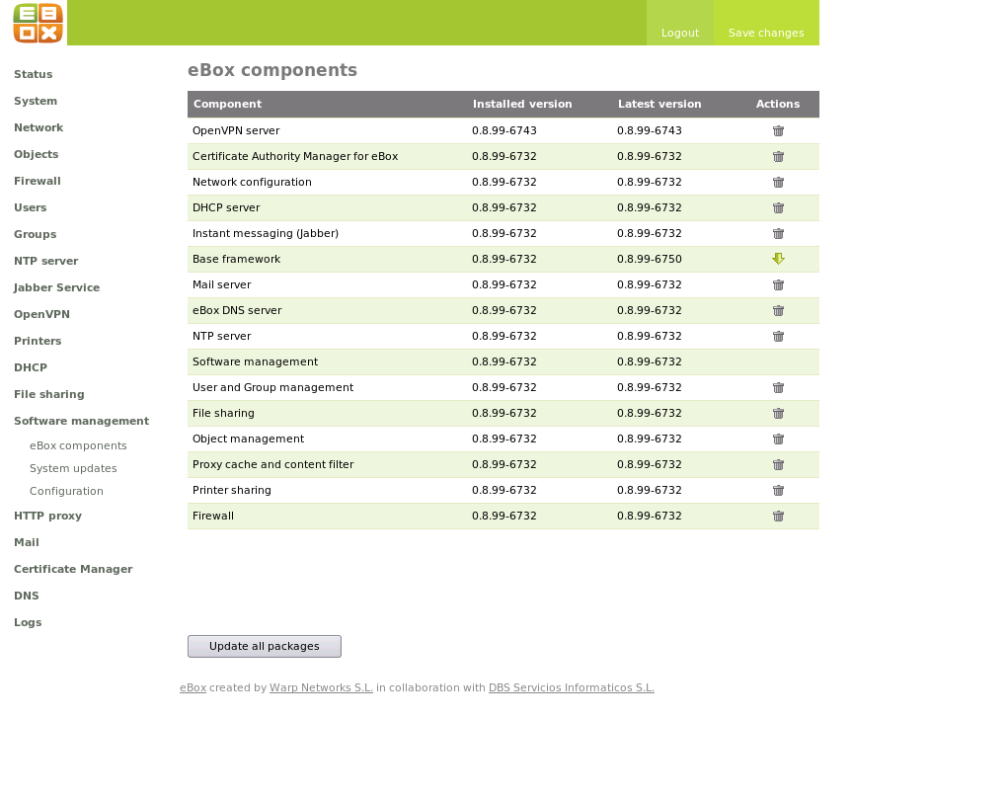Remove the Mail server component

point(778,285)
